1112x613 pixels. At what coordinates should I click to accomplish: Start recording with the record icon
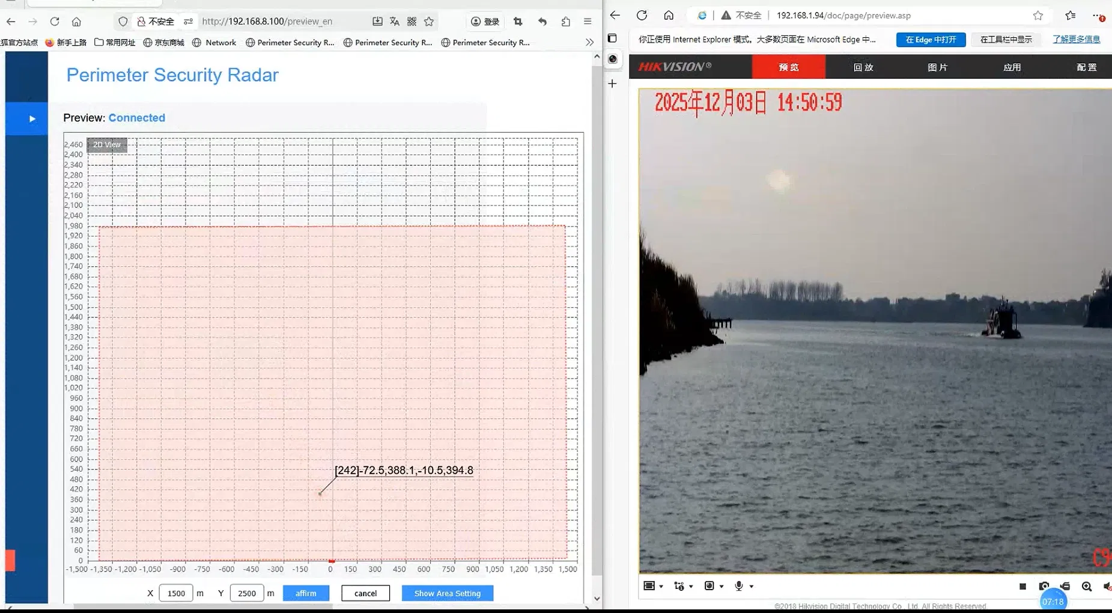click(x=1065, y=586)
